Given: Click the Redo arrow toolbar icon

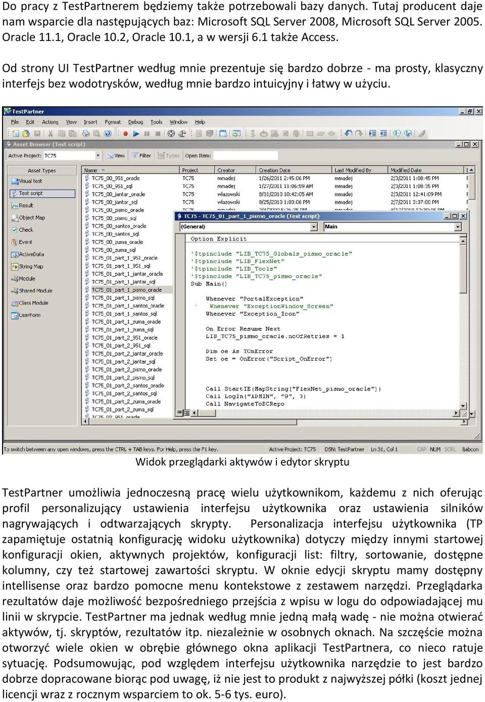Looking at the screenshot, I should coord(359,133).
